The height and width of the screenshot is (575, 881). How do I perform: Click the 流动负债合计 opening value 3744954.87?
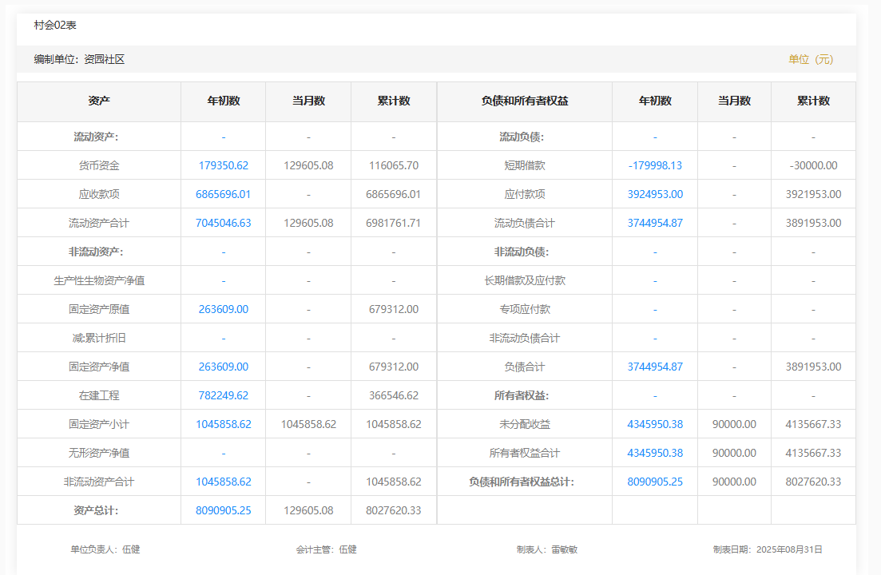(x=654, y=223)
